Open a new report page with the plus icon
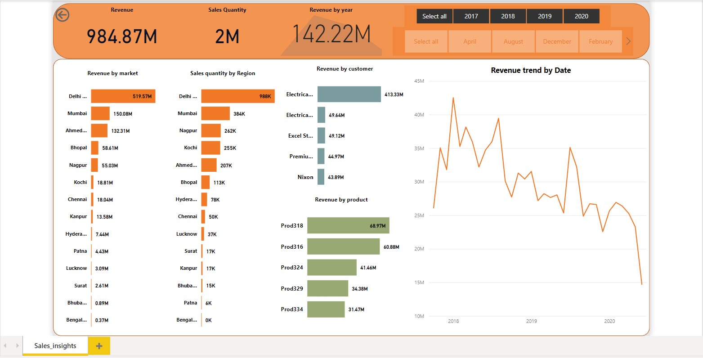703x358 pixels. (x=99, y=345)
